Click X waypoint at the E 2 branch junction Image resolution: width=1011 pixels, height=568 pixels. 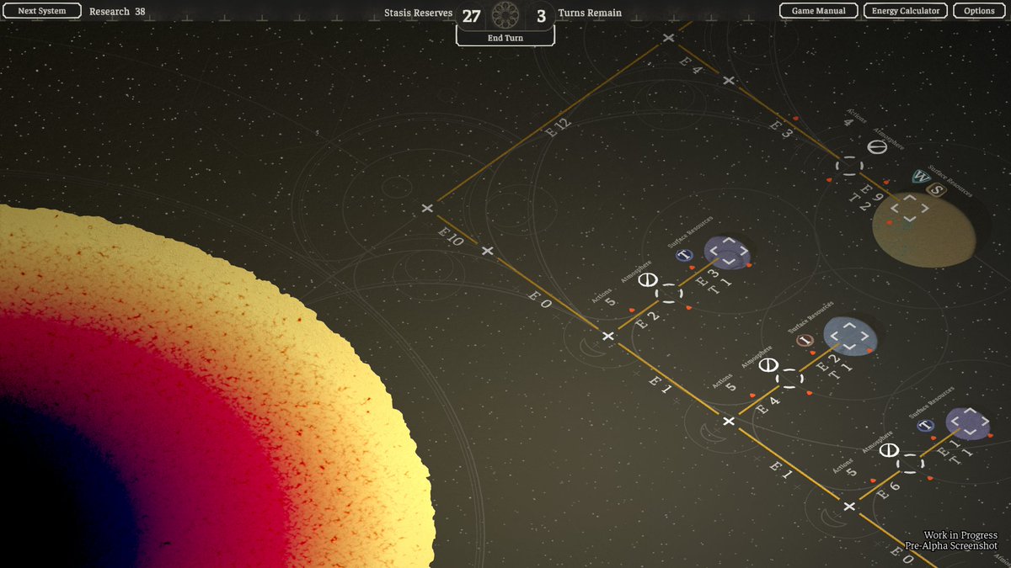(x=608, y=336)
